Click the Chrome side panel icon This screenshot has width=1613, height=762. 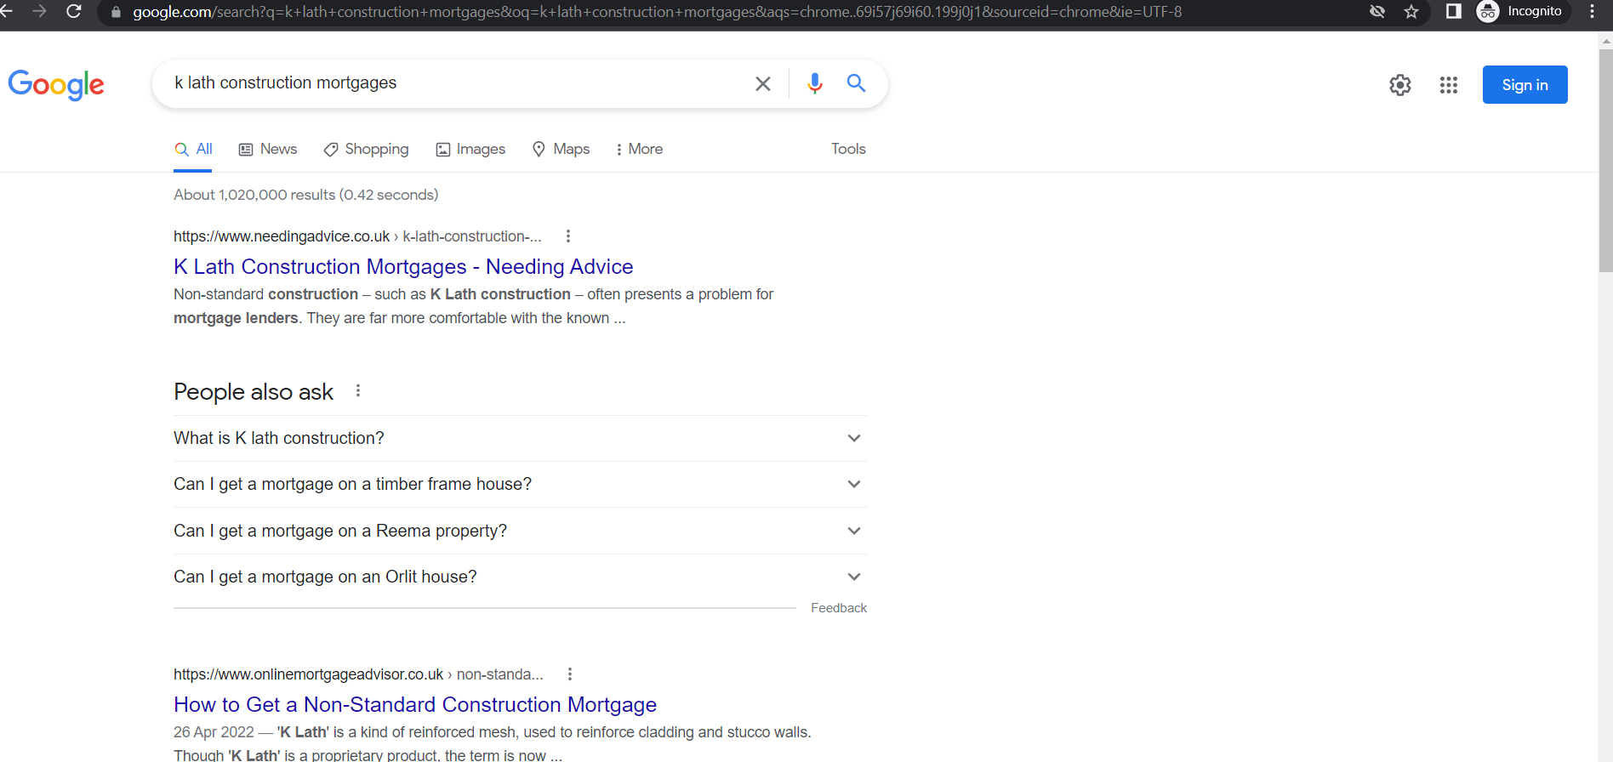point(1453,12)
